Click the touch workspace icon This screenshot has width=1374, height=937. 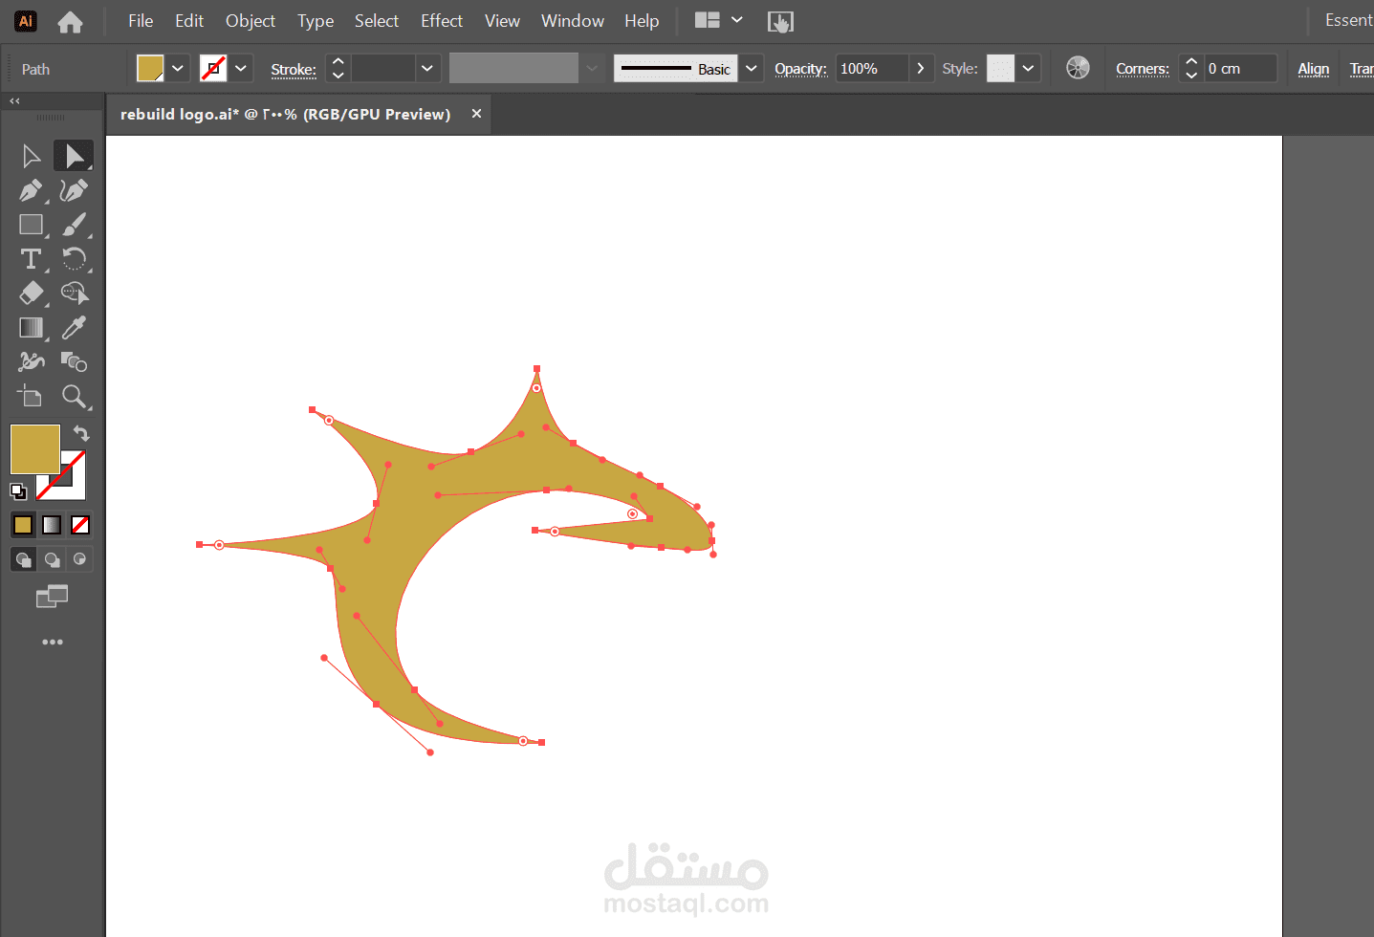pos(780,21)
